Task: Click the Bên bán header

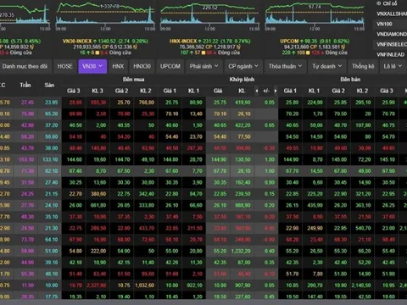Action: (350, 80)
